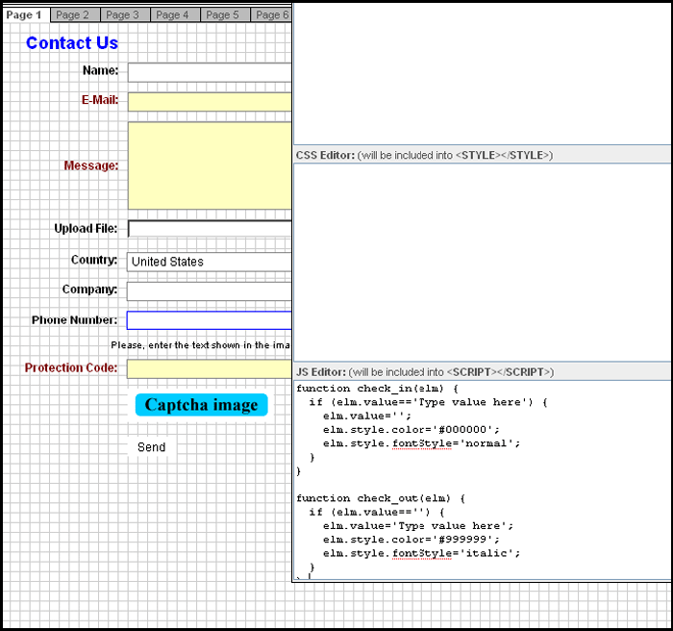Click the 'Please, enter the text shown' instruction
Image resolution: width=673 pixels, height=631 pixels.
pyautogui.click(x=201, y=345)
